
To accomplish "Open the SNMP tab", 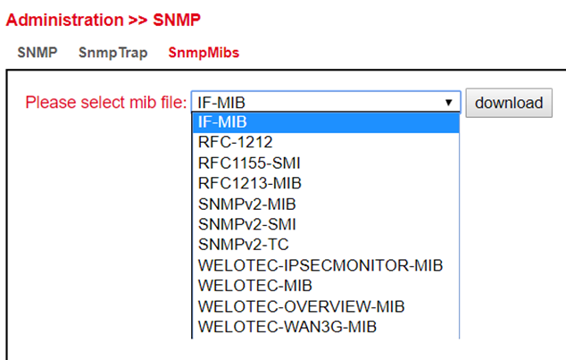I will coord(37,52).
